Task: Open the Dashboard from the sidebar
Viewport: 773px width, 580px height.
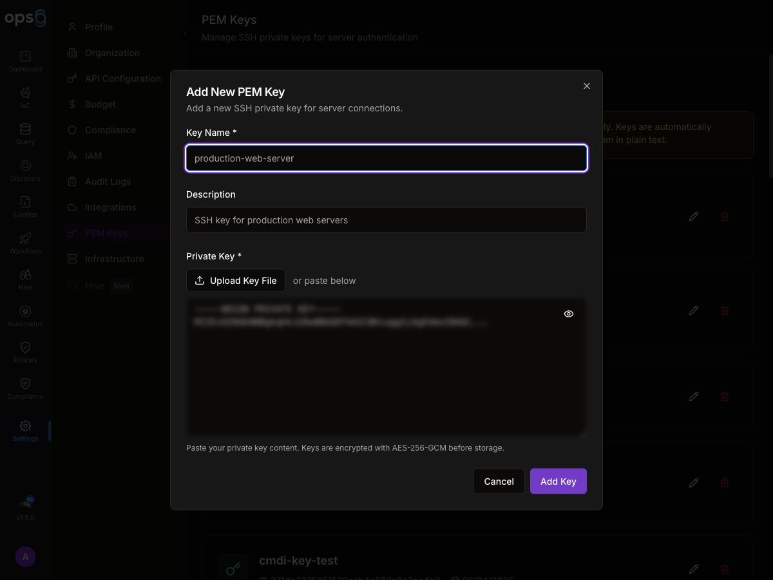Action: (x=24, y=59)
